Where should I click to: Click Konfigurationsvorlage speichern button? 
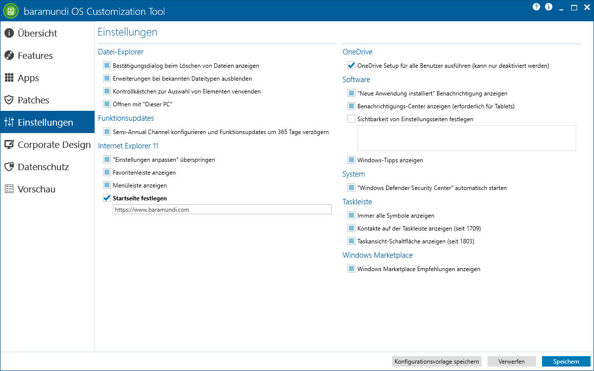tap(437, 362)
